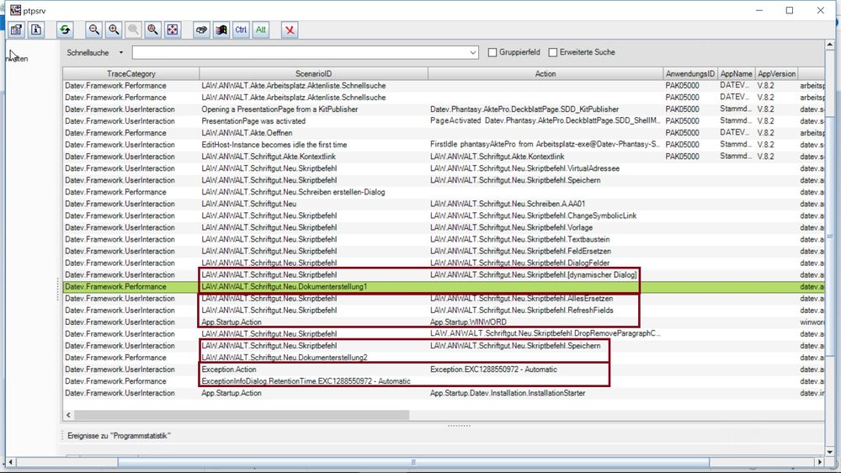Screen dimensions: 841x473
Task: Click the fit-to-window arrows icon
Action: click(x=173, y=30)
